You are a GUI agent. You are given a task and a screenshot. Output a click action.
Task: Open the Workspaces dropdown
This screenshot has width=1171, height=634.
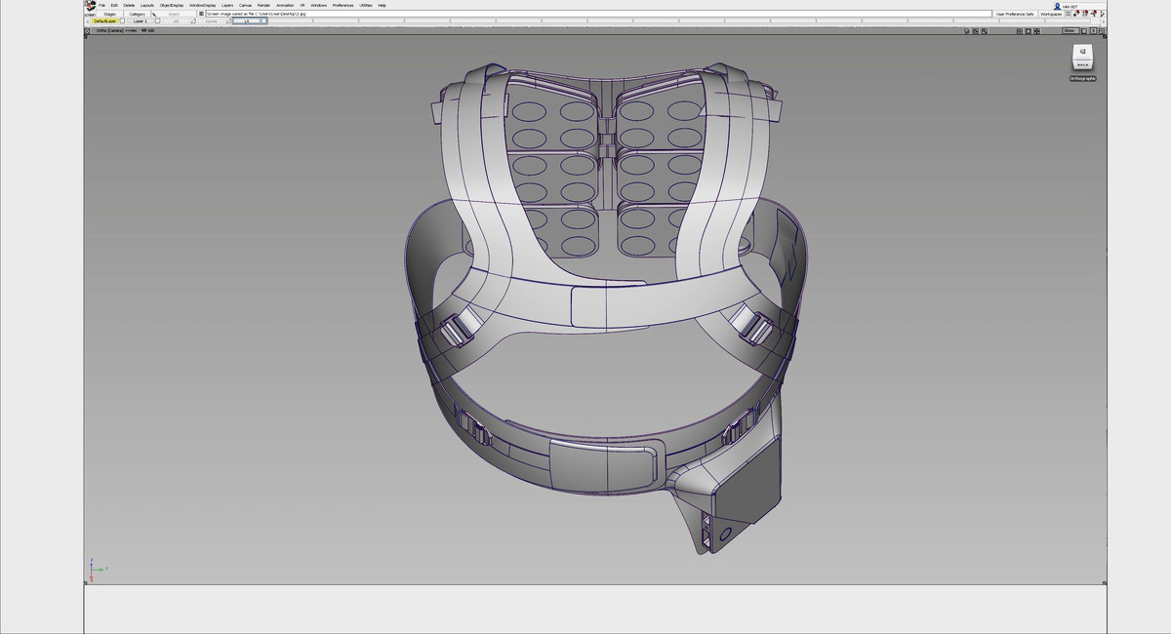(1051, 14)
